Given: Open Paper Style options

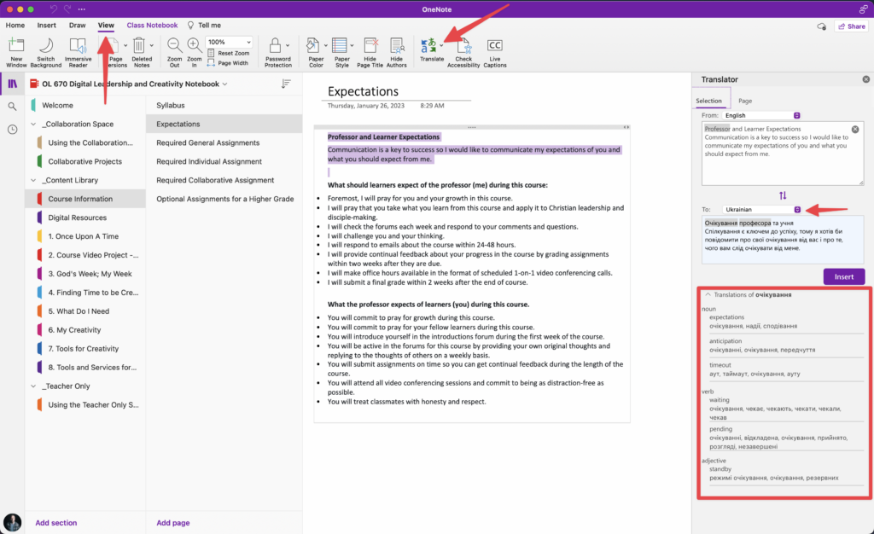Looking at the screenshot, I should coord(341,53).
